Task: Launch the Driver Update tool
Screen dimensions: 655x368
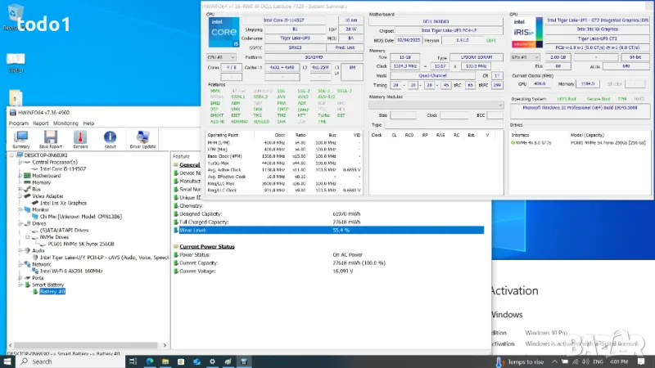Action: (x=142, y=138)
